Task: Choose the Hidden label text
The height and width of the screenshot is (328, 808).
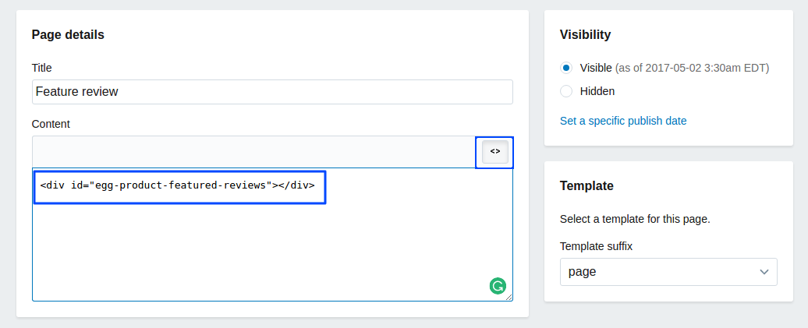Action: point(597,91)
